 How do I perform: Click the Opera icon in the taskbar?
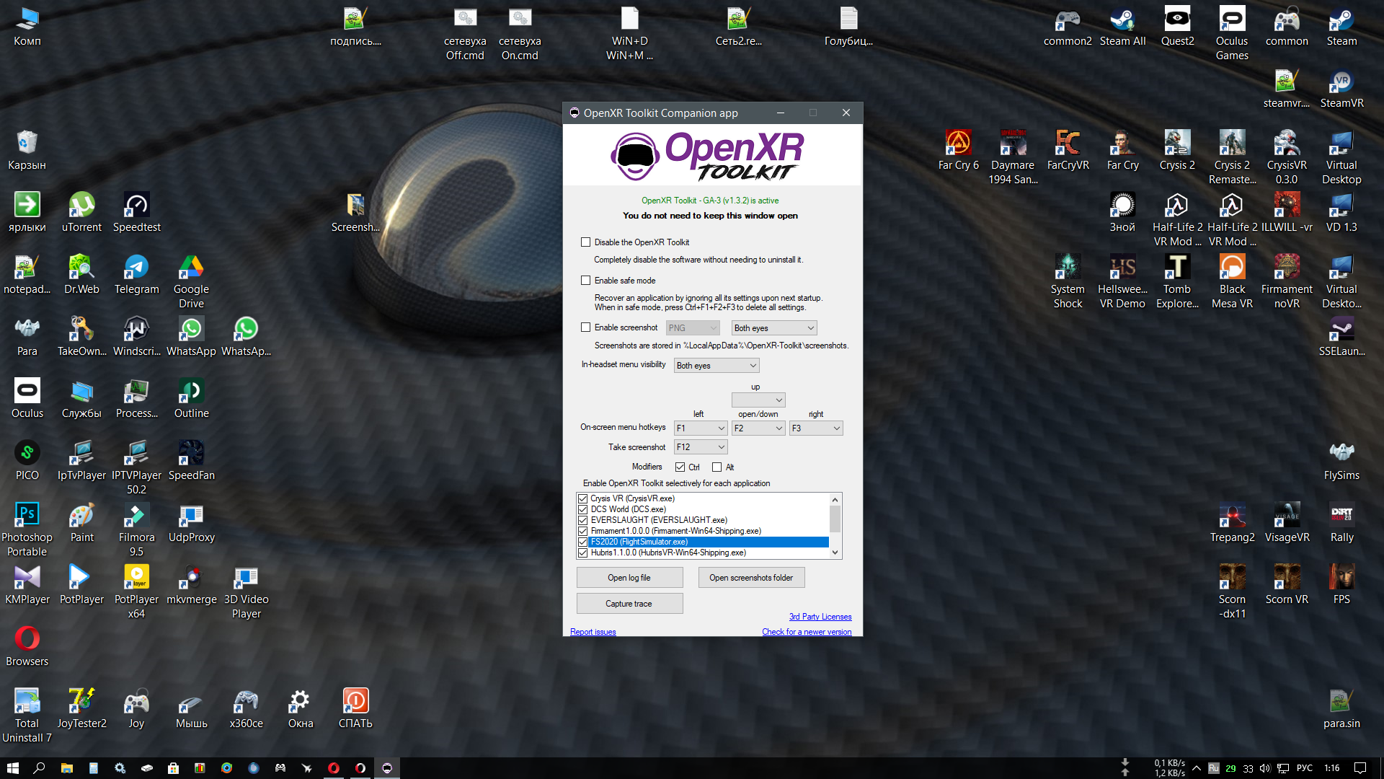333,768
